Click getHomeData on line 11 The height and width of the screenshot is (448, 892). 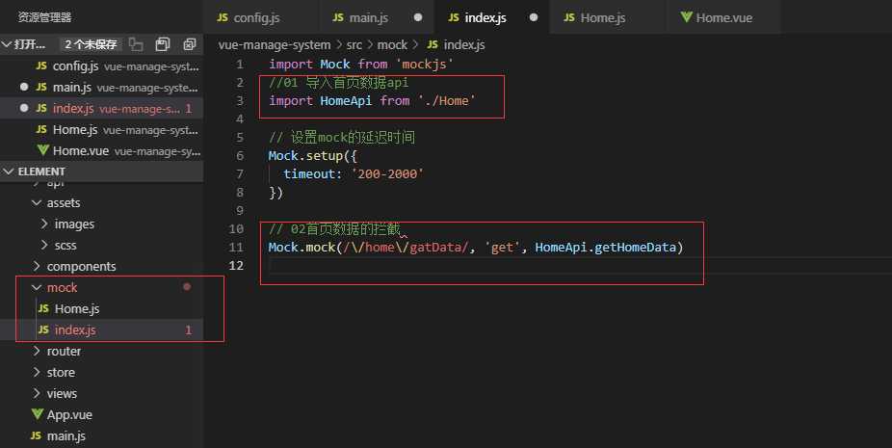(635, 247)
